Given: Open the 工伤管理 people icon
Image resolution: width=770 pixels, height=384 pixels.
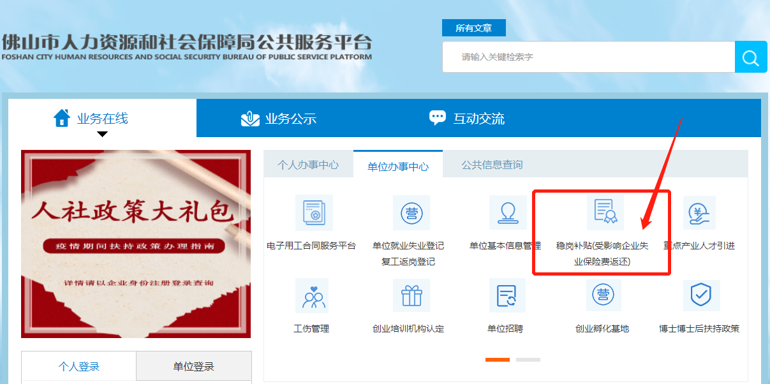Looking at the screenshot, I should pyautogui.click(x=312, y=295).
